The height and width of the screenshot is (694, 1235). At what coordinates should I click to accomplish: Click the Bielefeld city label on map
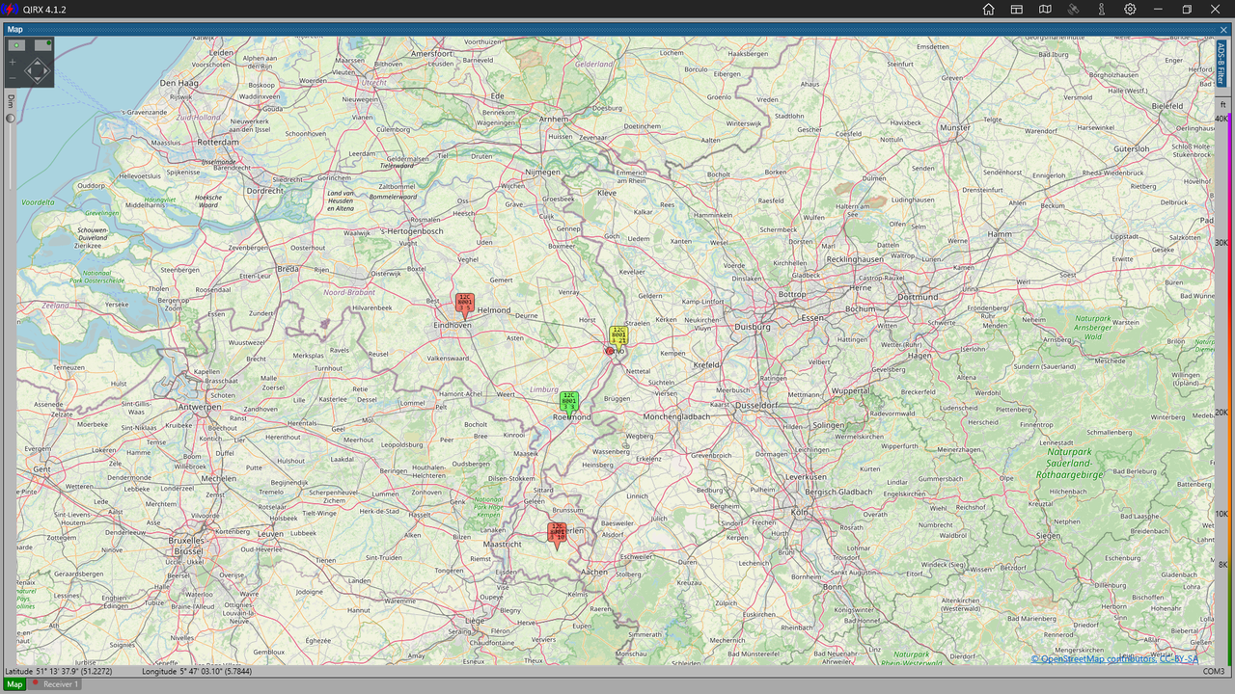tap(1166, 106)
